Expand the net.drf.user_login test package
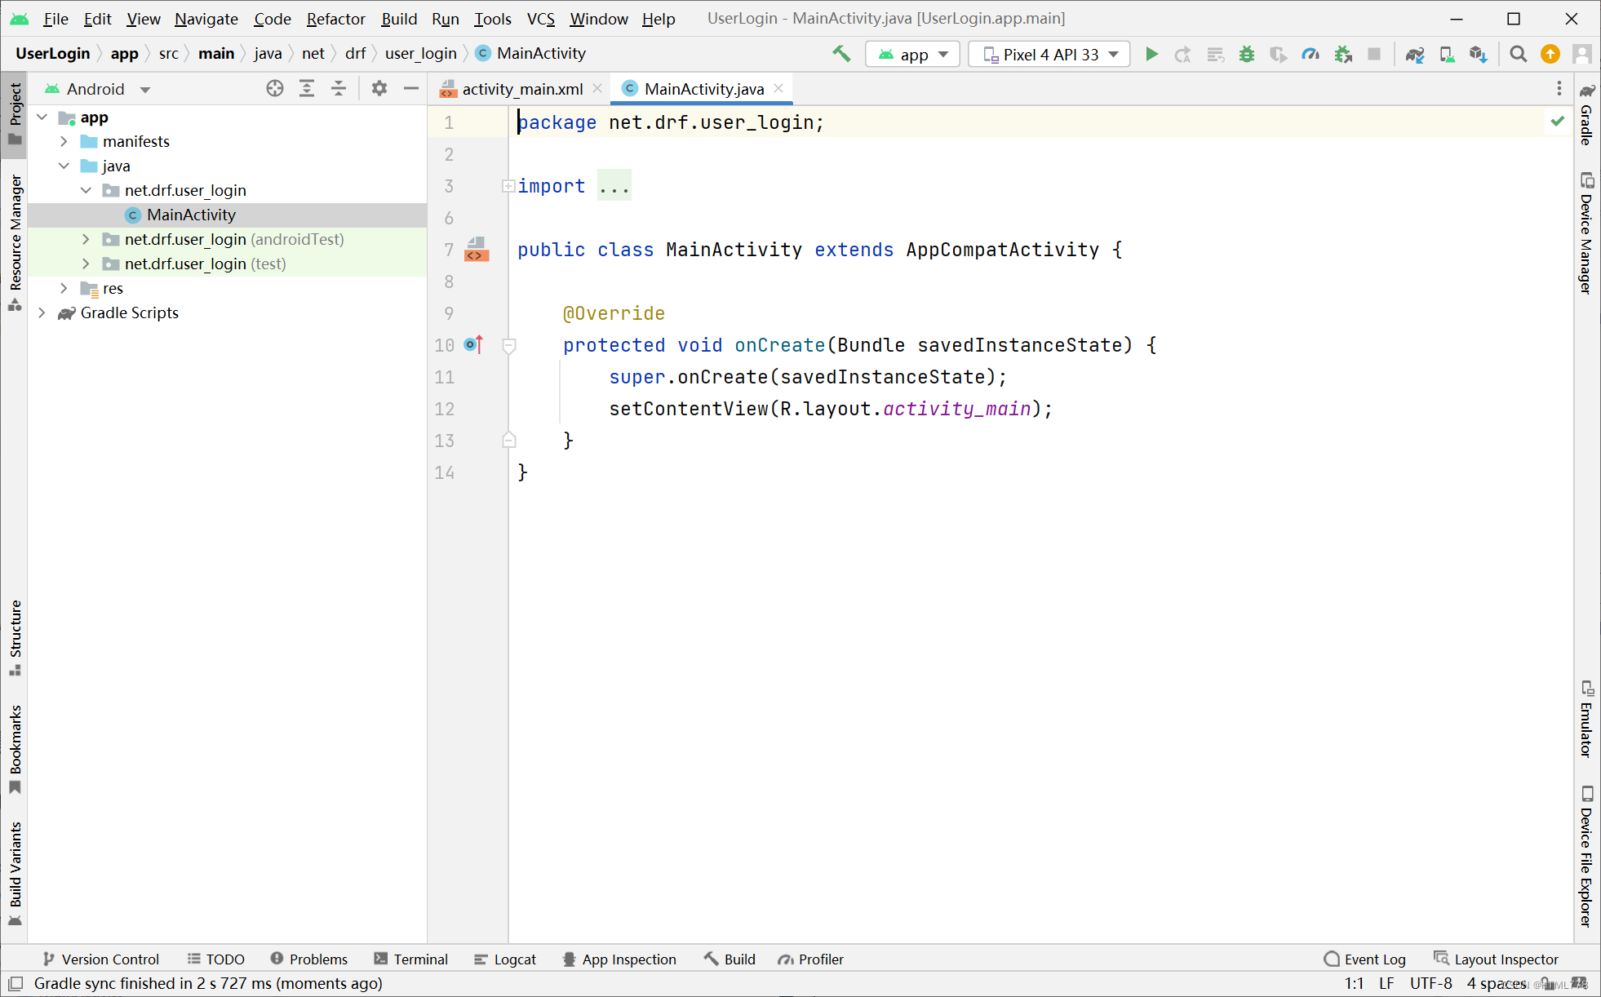The height and width of the screenshot is (997, 1601). click(x=88, y=263)
